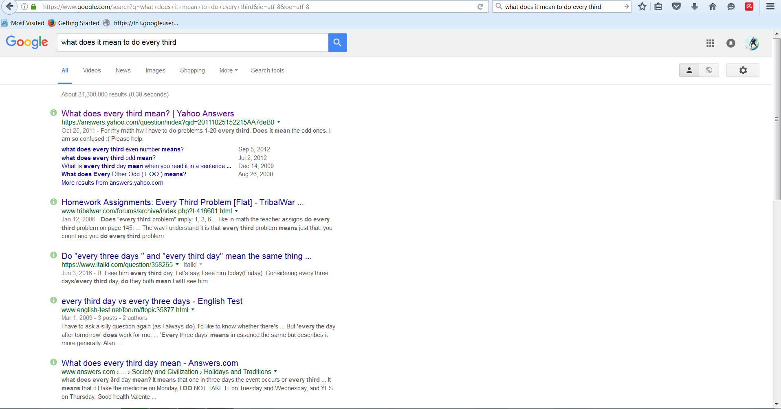Open lh3.googleuser bookmark

click(141, 23)
